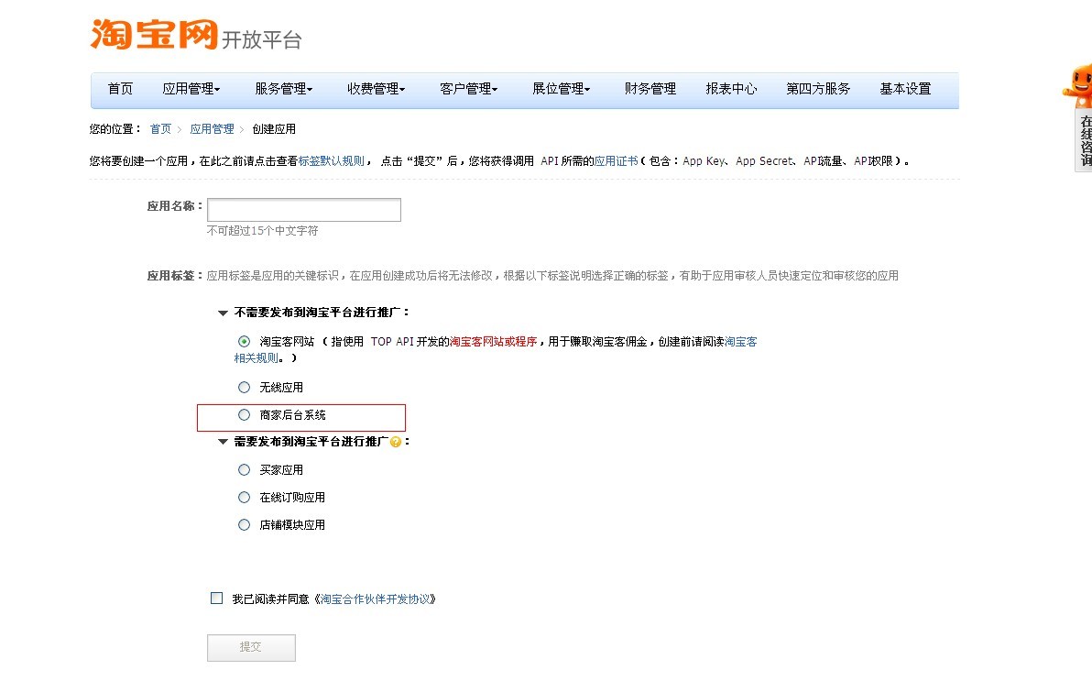The height and width of the screenshot is (692, 1092).
Task: Open the 应用证书 link
Action: point(617,161)
